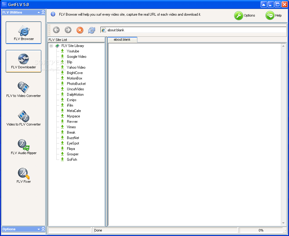
Task: Select PhotoBucket in the site list
Action: [76, 83]
